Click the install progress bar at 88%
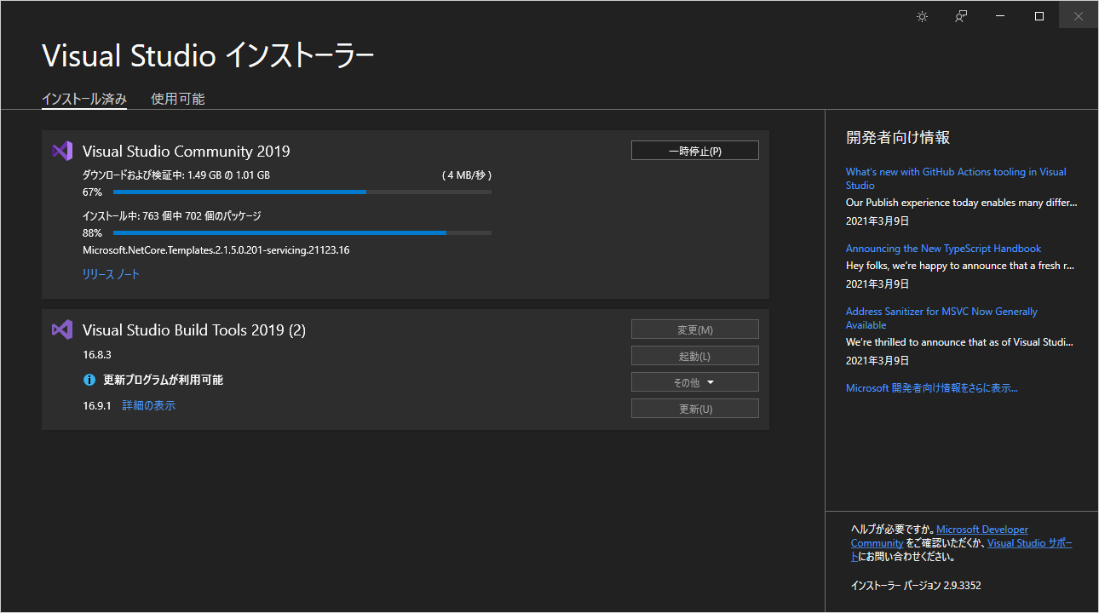 [302, 233]
